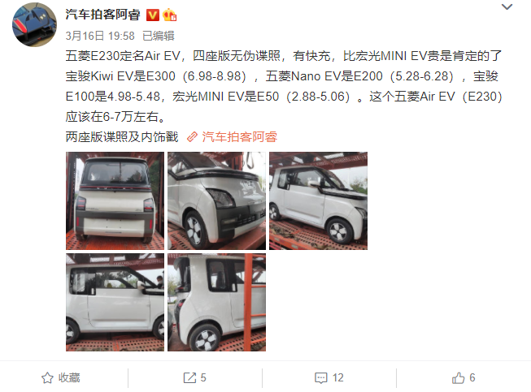Image resolution: width=531 pixels, height=392 pixels.
Task: Open the front headlight close-up photo
Action: pos(217,200)
